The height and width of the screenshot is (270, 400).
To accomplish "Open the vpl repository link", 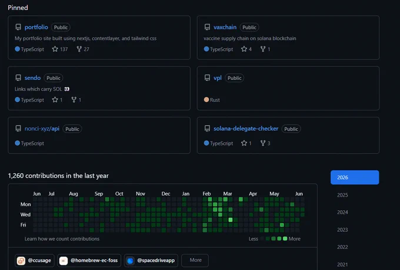I will coord(217,78).
